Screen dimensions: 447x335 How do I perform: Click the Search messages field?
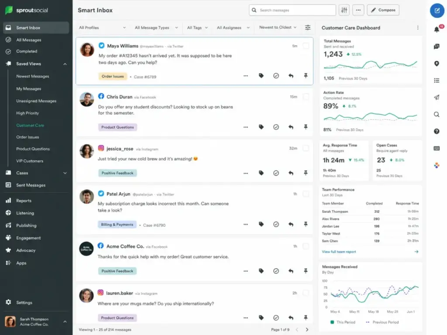pyautogui.click(x=292, y=10)
